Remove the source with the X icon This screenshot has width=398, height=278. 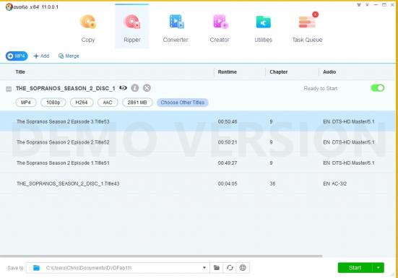[x=147, y=88]
